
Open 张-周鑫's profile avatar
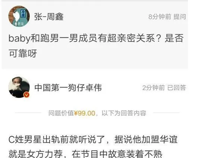click(x=19, y=16)
